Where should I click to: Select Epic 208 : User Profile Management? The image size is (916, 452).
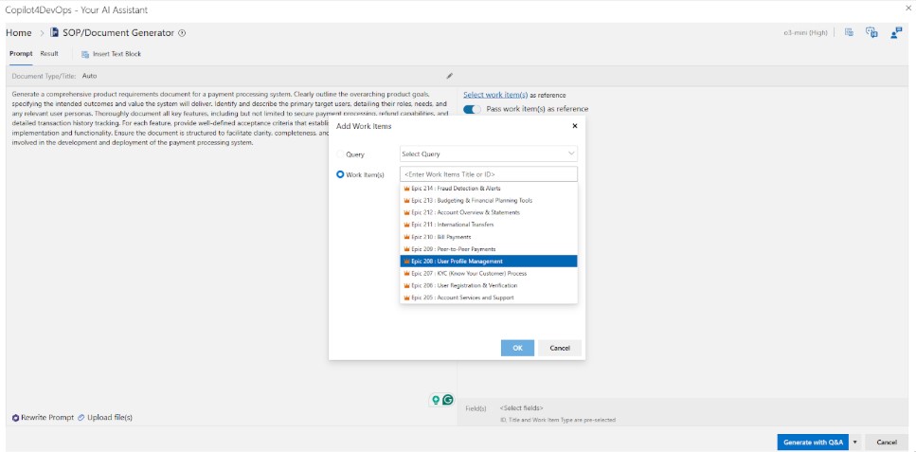pos(489,262)
